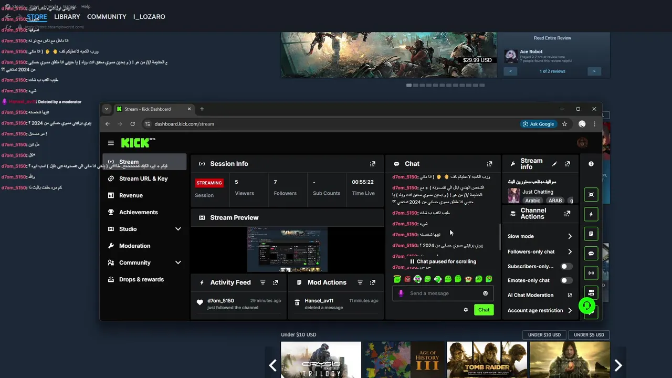Click the Chrome address bar URL

(x=184, y=124)
